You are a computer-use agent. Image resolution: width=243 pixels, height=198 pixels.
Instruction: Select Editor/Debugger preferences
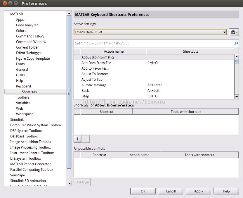(x=29, y=53)
